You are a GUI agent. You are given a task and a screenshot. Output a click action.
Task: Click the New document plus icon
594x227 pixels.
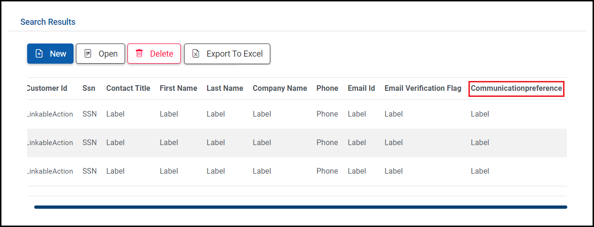coord(39,54)
